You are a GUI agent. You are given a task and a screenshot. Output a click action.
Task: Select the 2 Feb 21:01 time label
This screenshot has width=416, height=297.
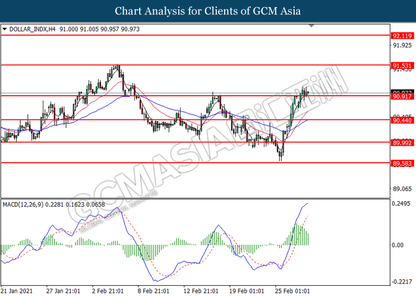109,292
